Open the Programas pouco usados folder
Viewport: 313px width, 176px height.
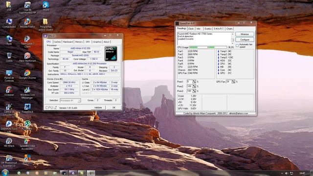pos(45,24)
